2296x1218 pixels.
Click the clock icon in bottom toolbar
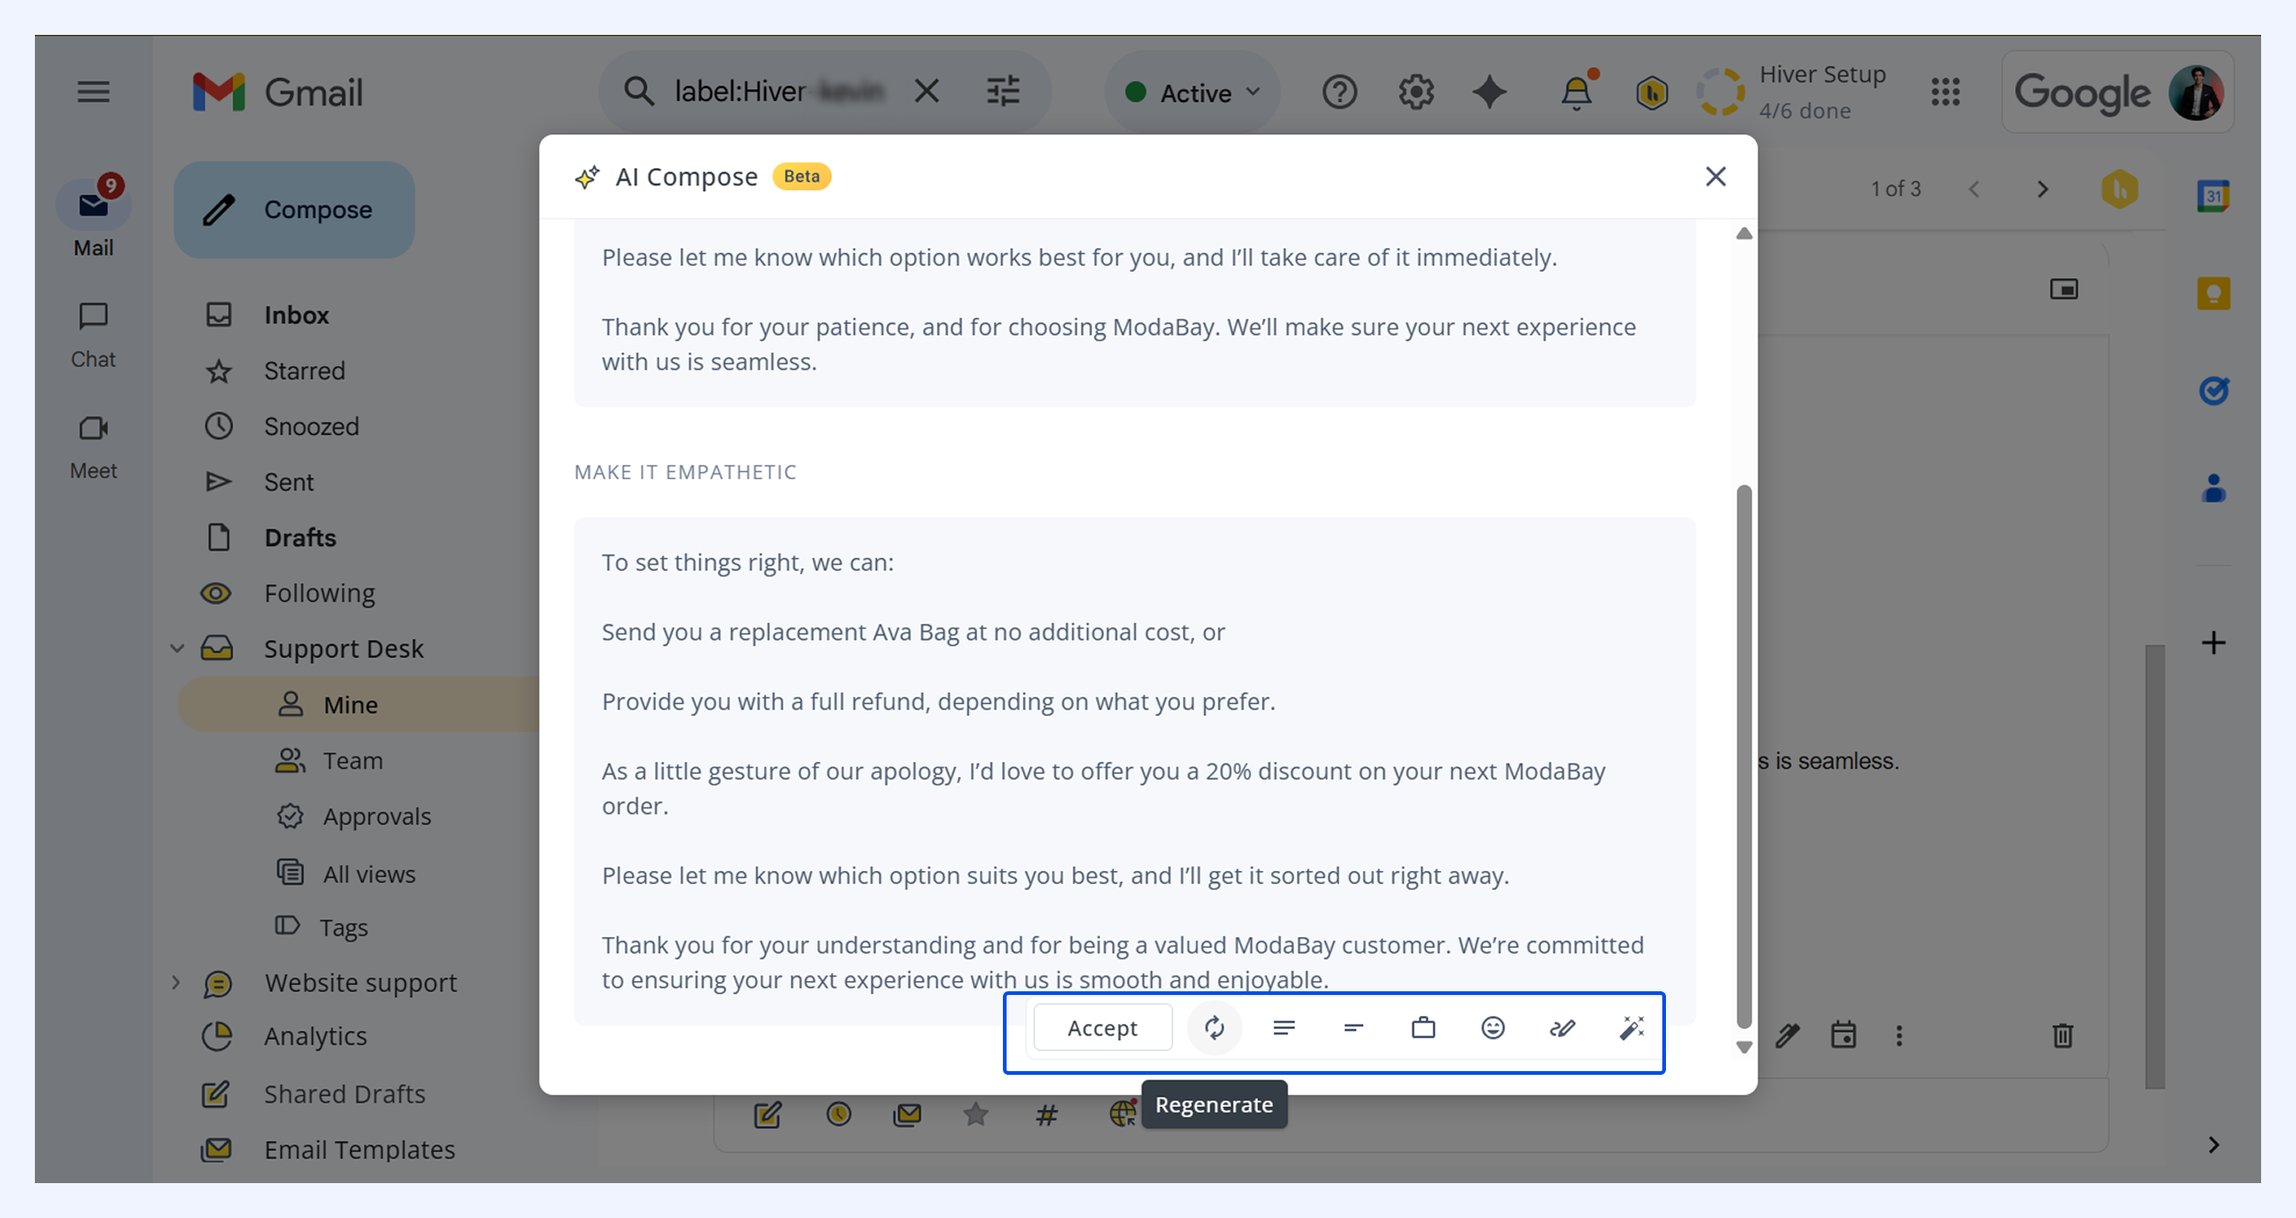(x=838, y=1114)
